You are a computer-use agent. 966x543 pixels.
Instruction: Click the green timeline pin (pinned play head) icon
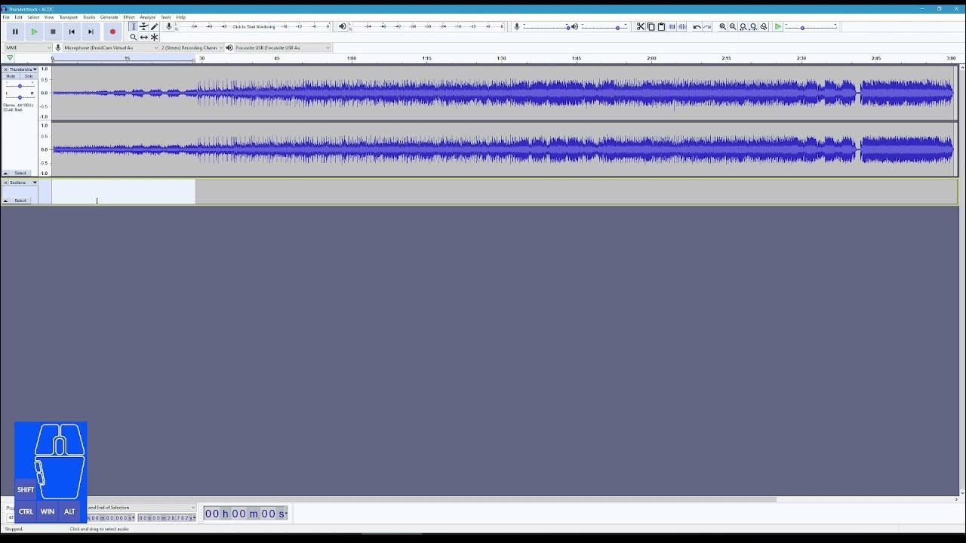10,58
